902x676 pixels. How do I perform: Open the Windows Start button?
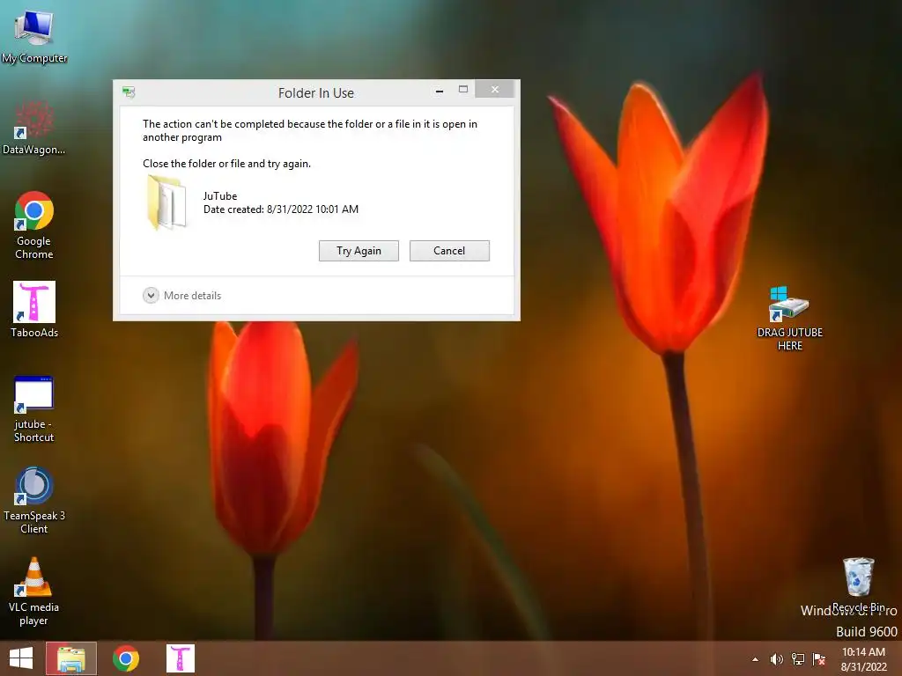(x=21, y=658)
